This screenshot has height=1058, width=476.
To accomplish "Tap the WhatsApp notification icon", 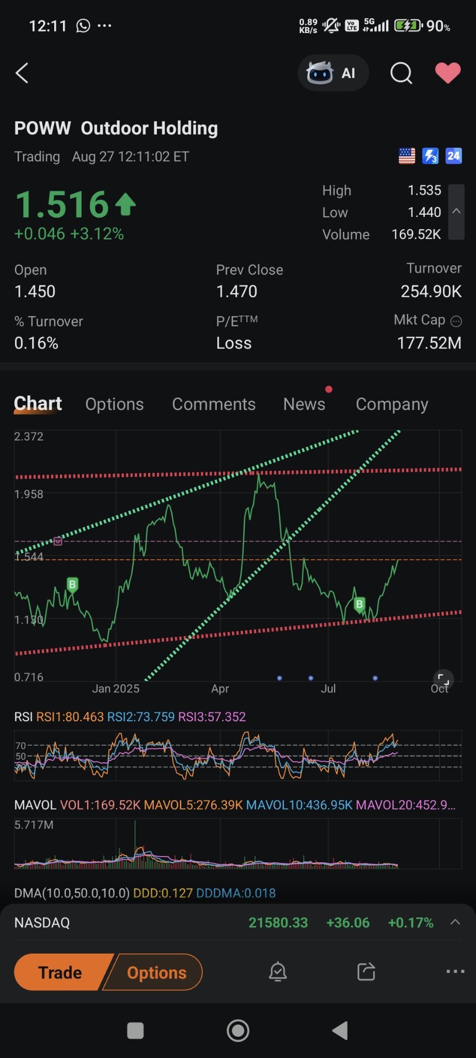I will click(x=83, y=26).
